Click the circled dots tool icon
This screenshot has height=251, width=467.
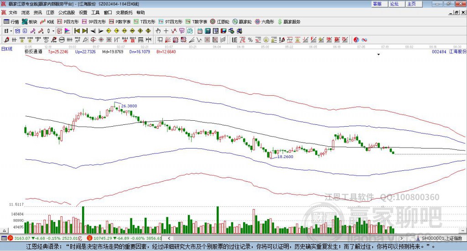tap(62, 40)
